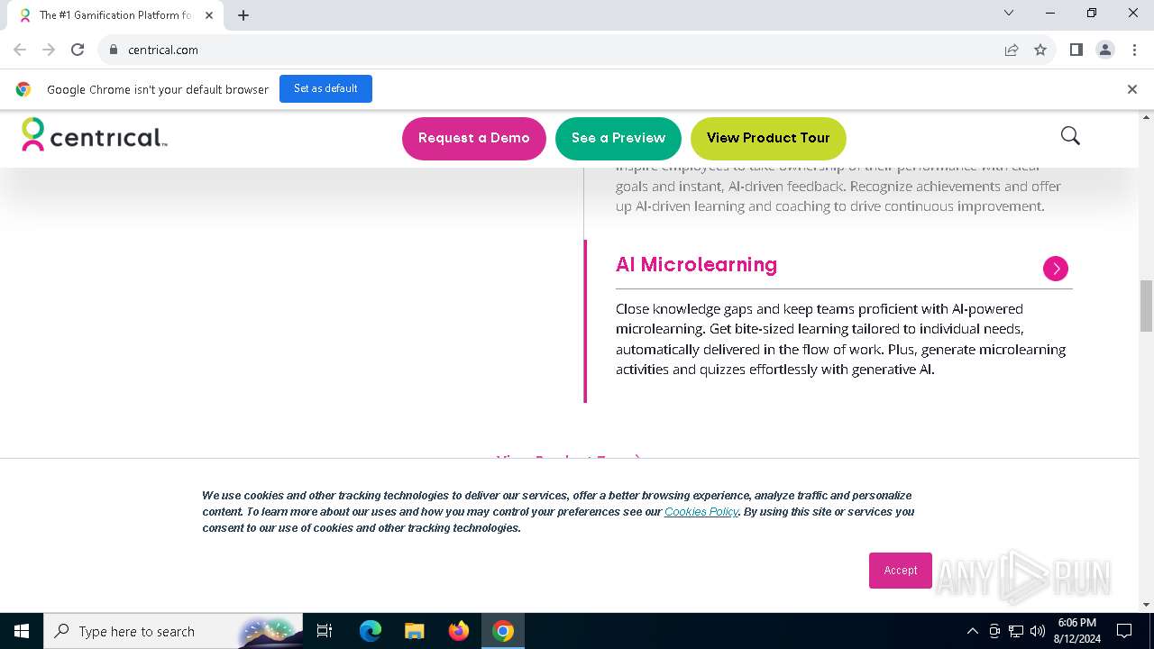Image resolution: width=1154 pixels, height=649 pixels.
Task: Click the Chrome taskbar icon
Action: [503, 631]
